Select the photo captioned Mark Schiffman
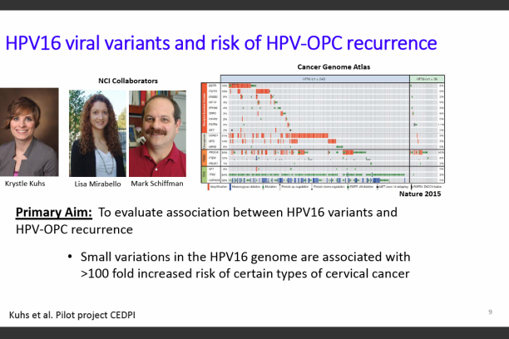The width and height of the screenshot is (509, 339). pos(159,134)
